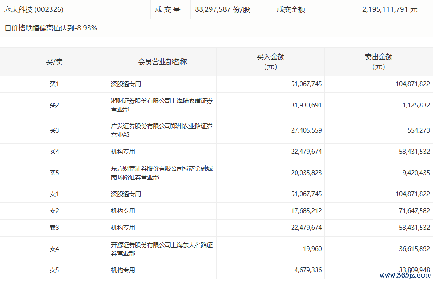This screenshot has width=434, height=282.
Task: Select the 买1 row label
Action: (54, 84)
